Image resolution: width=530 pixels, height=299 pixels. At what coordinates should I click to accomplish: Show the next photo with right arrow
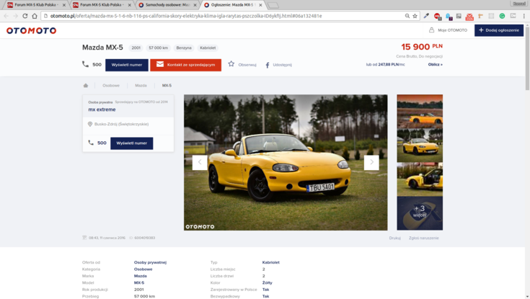coord(371,163)
